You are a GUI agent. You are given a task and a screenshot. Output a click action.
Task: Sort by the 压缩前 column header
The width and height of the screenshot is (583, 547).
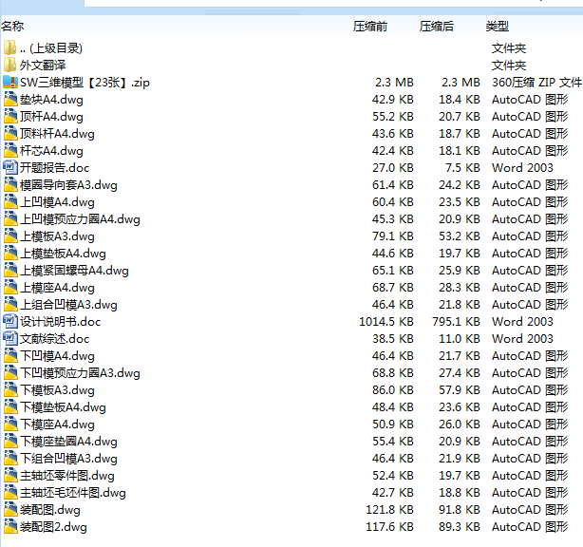pyautogui.click(x=370, y=26)
